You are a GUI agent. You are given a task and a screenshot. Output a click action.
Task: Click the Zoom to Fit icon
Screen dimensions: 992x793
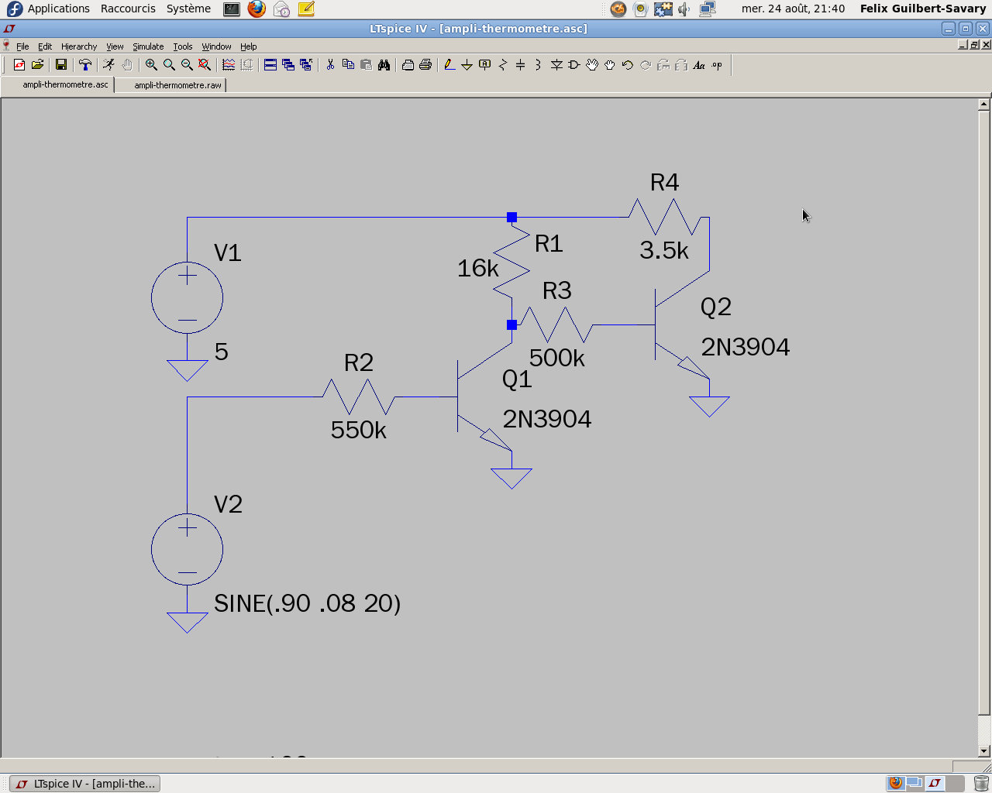coord(205,65)
